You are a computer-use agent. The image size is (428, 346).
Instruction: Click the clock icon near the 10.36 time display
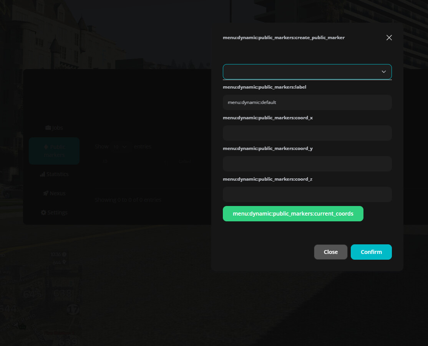click(x=64, y=254)
